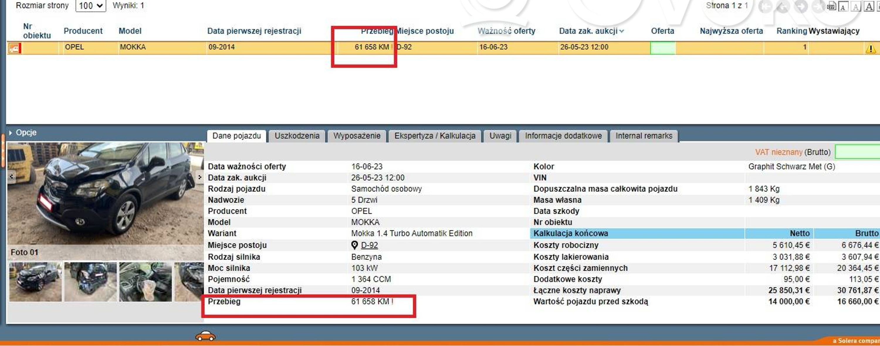
Task: Click the 1 364 CCM capacity value
Action: point(371,279)
